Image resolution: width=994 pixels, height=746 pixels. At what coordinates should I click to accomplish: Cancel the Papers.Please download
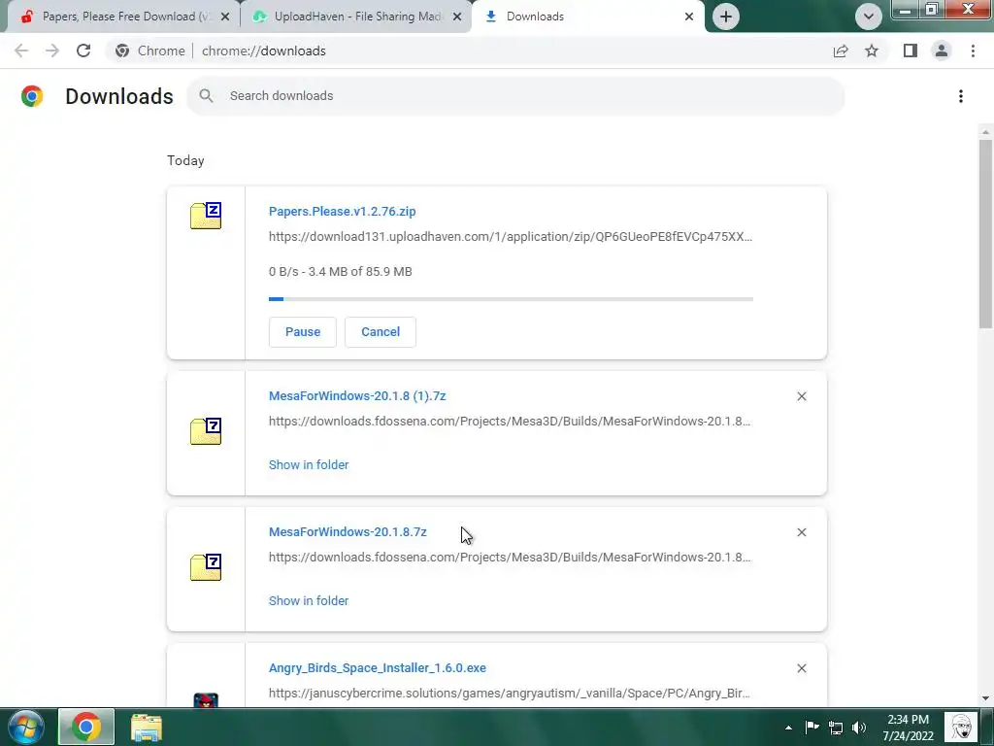tap(381, 332)
